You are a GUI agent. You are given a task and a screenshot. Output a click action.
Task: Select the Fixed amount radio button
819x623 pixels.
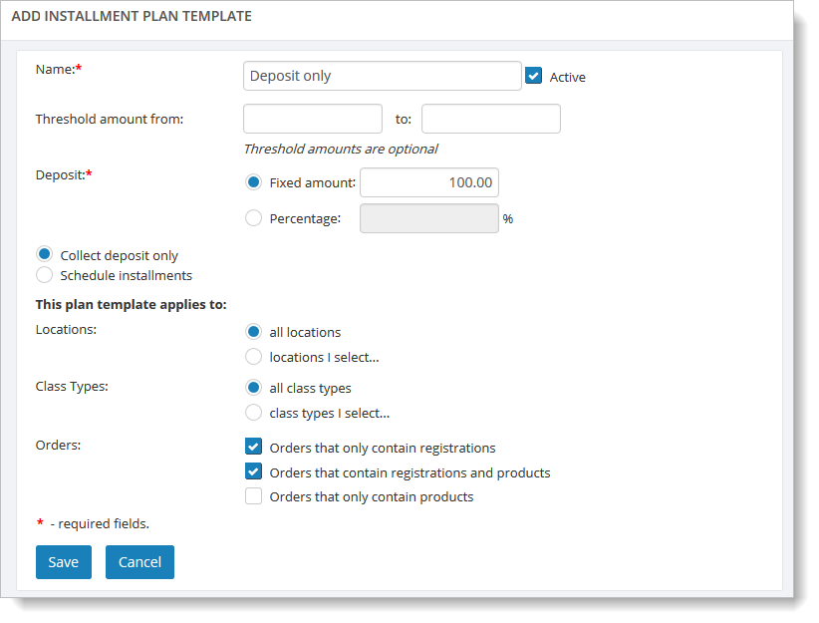254,182
